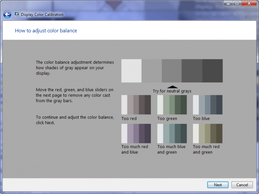The image size is (259, 194).
Task: Click the black arrow above neutral grays label
Action: 173,87
